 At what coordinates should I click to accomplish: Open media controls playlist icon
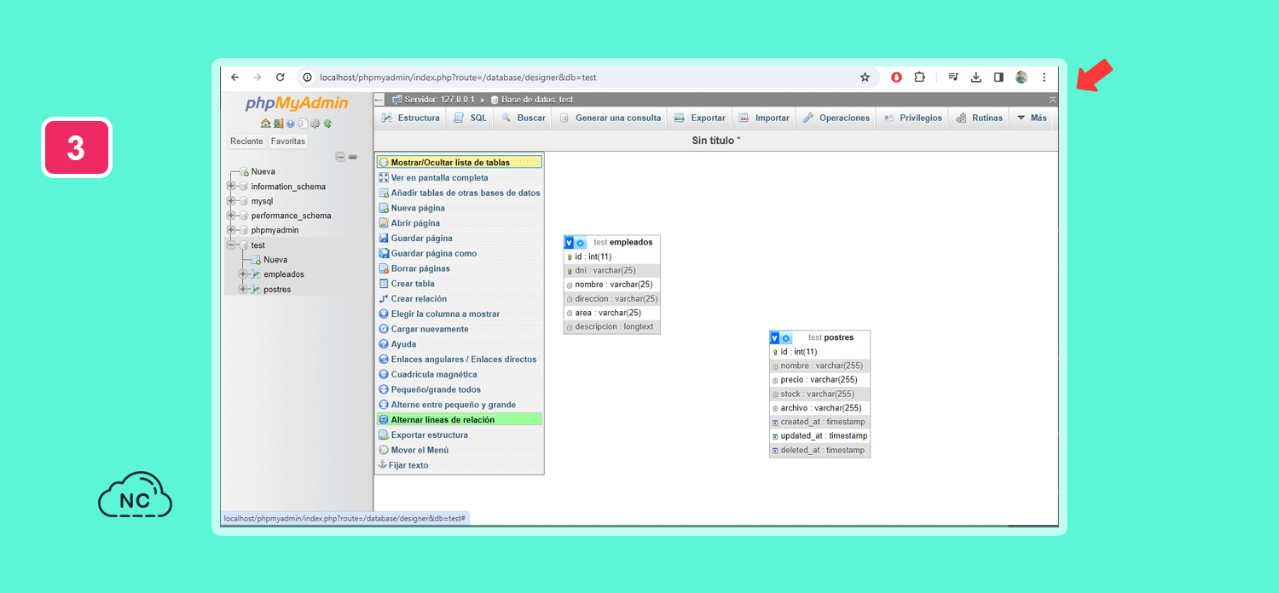pyautogui.click(x=954, y=77)
